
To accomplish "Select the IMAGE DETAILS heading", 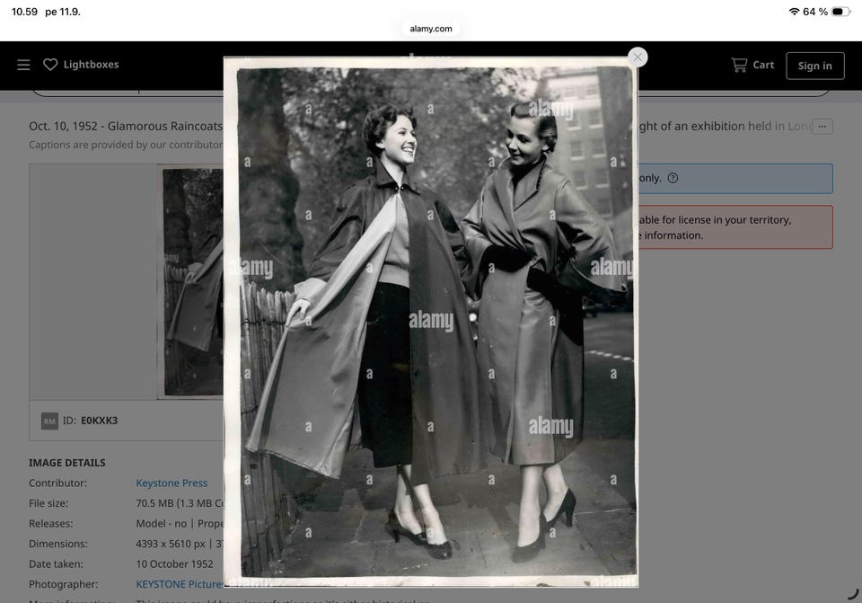I will click(x=67, y=463).
